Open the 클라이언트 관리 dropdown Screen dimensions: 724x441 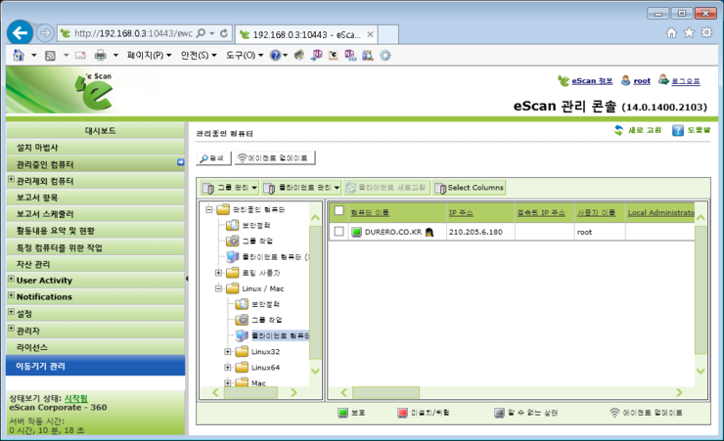(301, 188)
